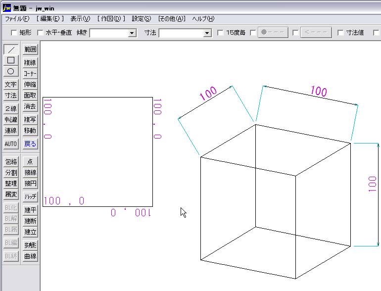Select the 包絡 envelope tool
Viewport: 381px width, 291px height.
(x=11, y=161)
